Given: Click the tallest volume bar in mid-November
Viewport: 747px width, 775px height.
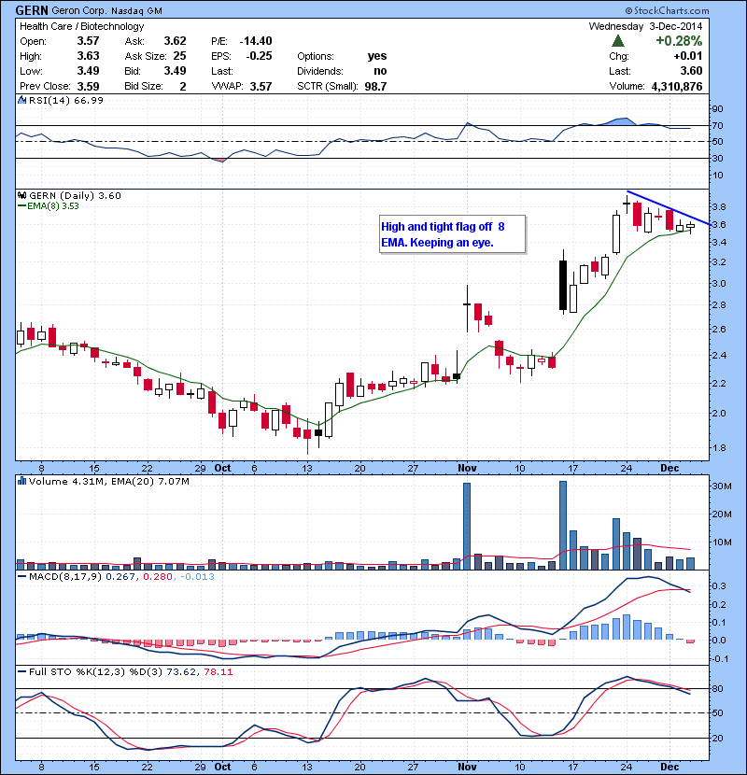Looking at the screenshot, I should 563,526.
